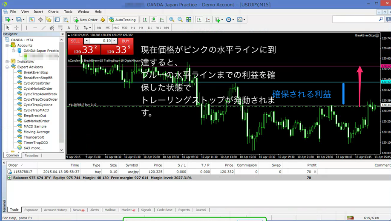Switch chart to MN timeframe
Viewport: 391px width, 221px height.
[x=167, y=28]
